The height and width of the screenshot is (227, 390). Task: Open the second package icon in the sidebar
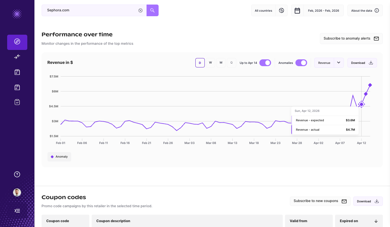pos(17,87)
